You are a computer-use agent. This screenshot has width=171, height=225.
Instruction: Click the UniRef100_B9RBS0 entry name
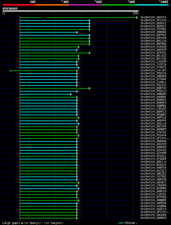(x=153, y=100)
